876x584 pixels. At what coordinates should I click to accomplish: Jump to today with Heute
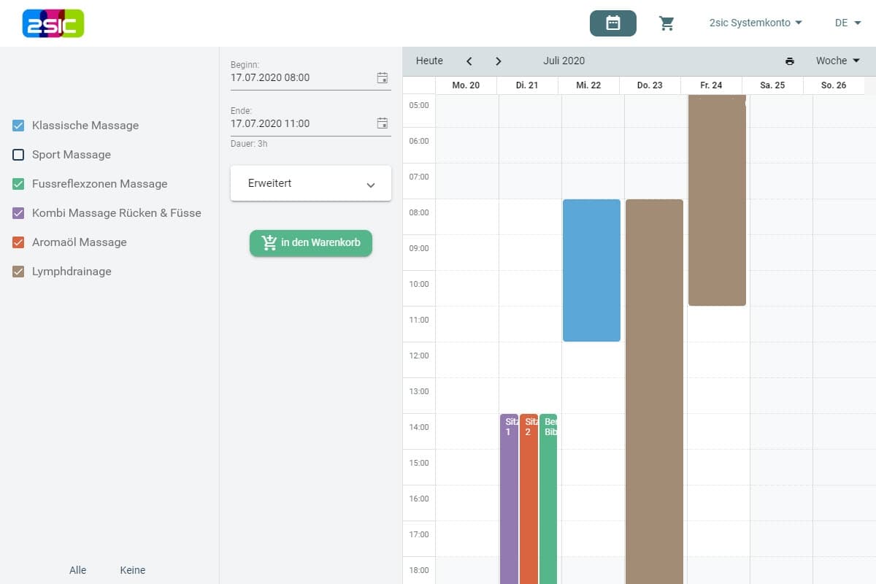(x=429, y=61)
